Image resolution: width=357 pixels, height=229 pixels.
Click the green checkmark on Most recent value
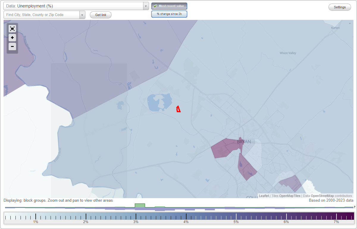coord(155,6)
